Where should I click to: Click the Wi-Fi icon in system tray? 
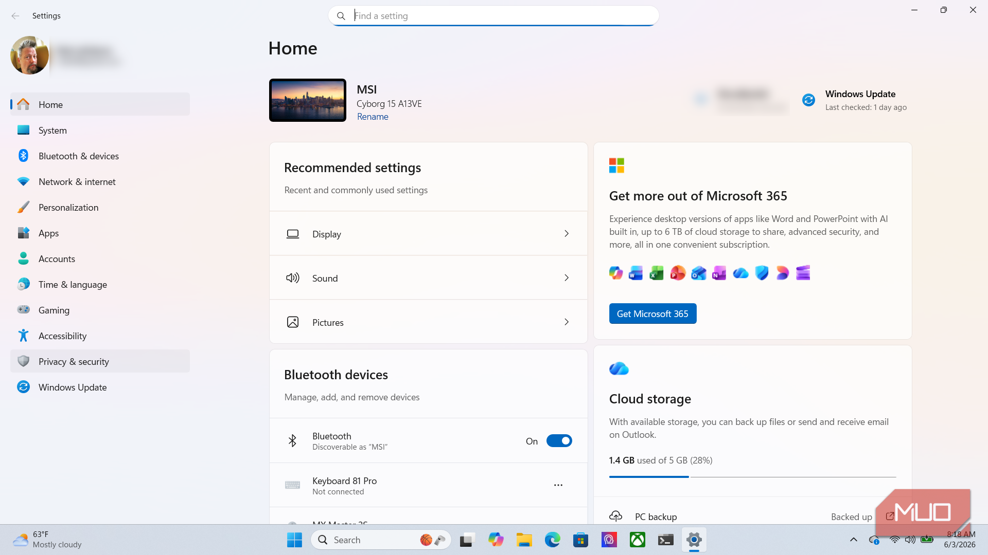894,540
